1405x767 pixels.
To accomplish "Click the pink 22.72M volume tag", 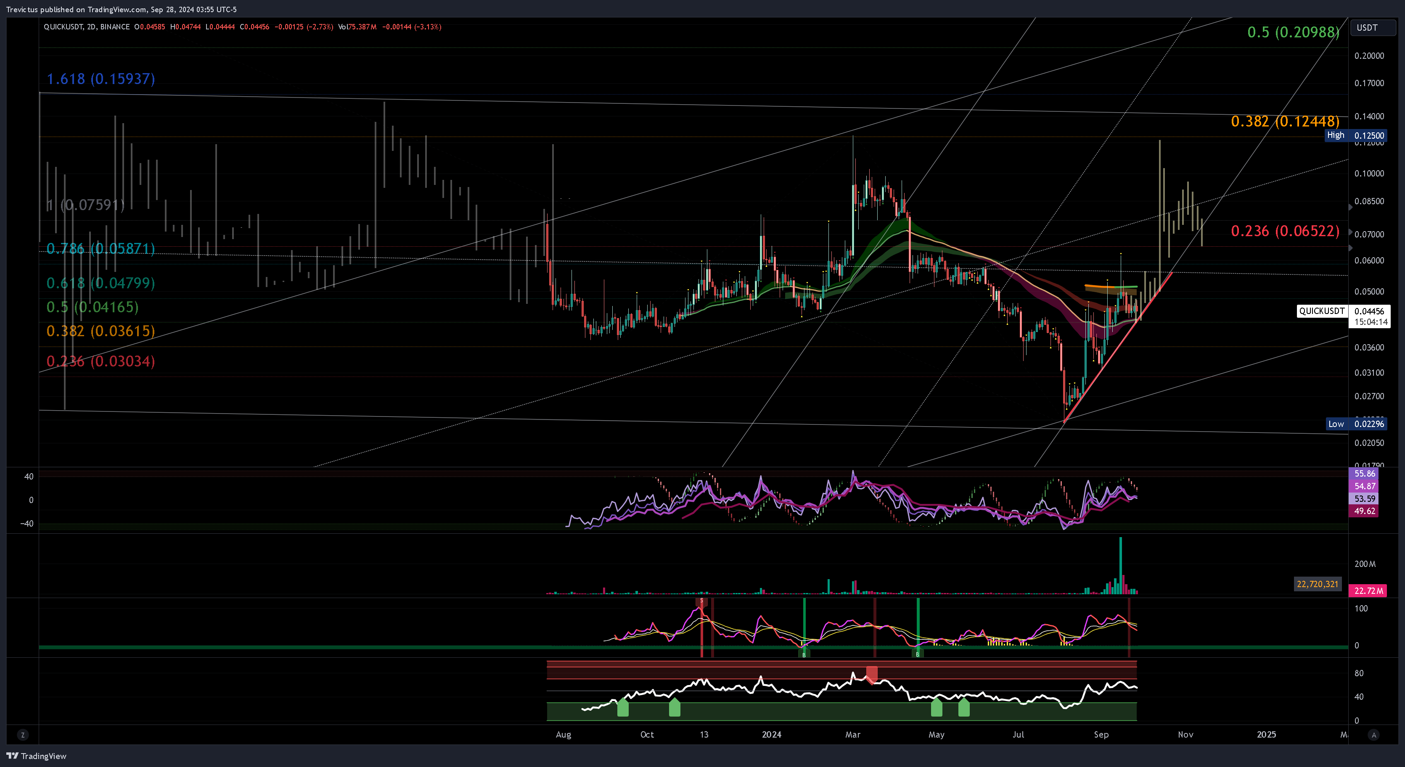I will (x=1368, y=591).
